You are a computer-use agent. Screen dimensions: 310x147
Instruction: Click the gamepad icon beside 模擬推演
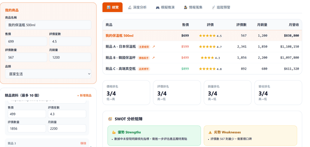158,7
